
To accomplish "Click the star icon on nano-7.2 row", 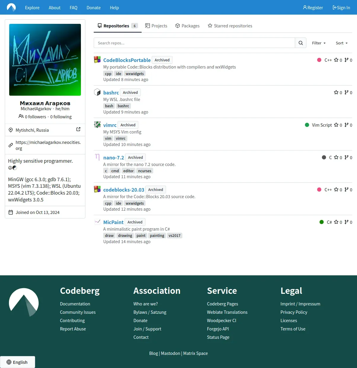I will click(x=336, y=157).
